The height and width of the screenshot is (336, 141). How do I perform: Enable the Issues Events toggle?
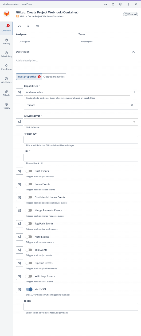point(29,184)
